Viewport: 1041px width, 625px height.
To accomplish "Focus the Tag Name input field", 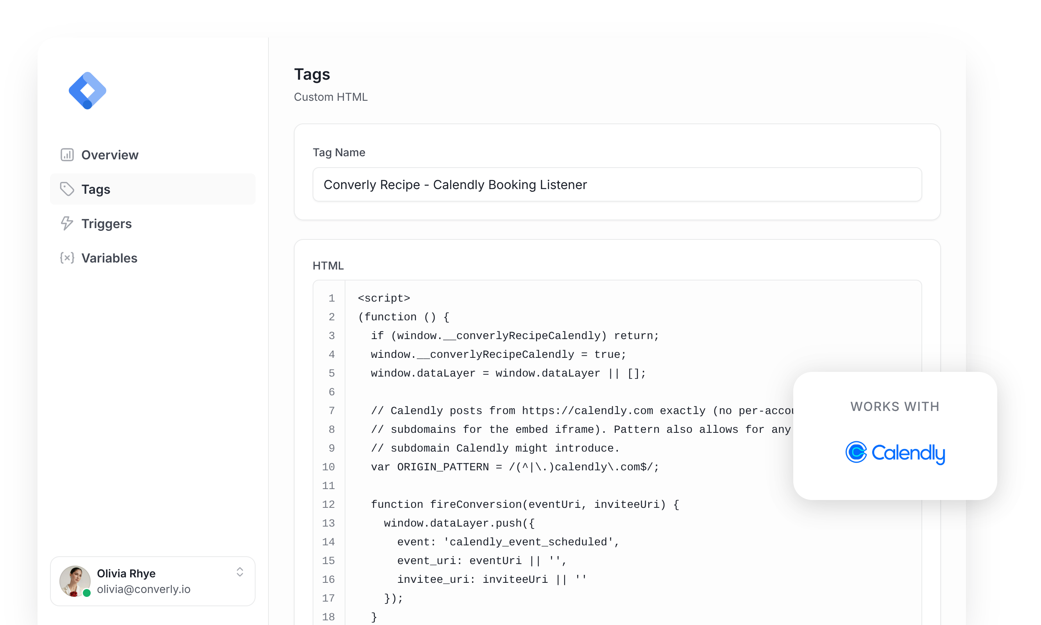I will pos(617,184).
